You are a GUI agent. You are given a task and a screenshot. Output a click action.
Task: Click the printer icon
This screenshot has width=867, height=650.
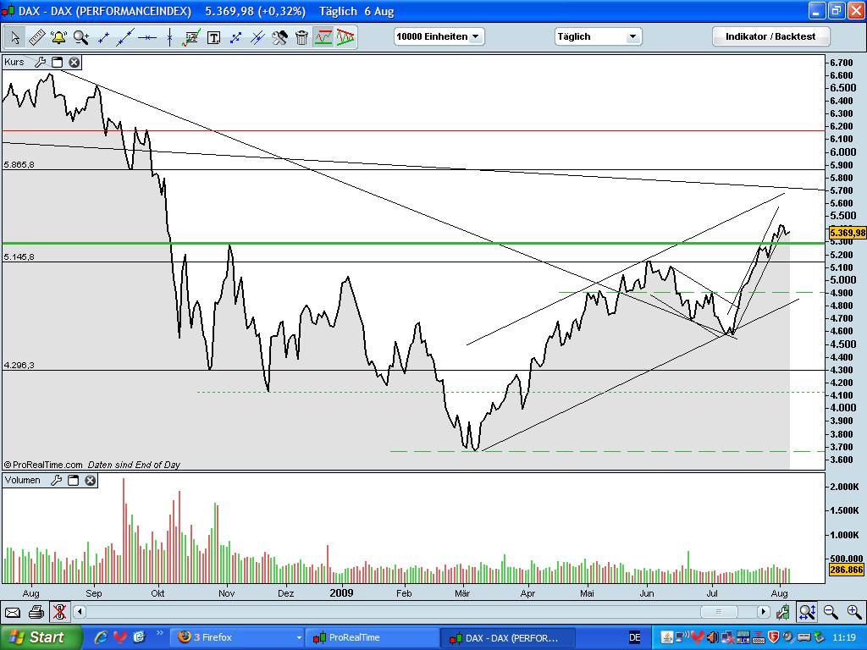pos(36,612)
